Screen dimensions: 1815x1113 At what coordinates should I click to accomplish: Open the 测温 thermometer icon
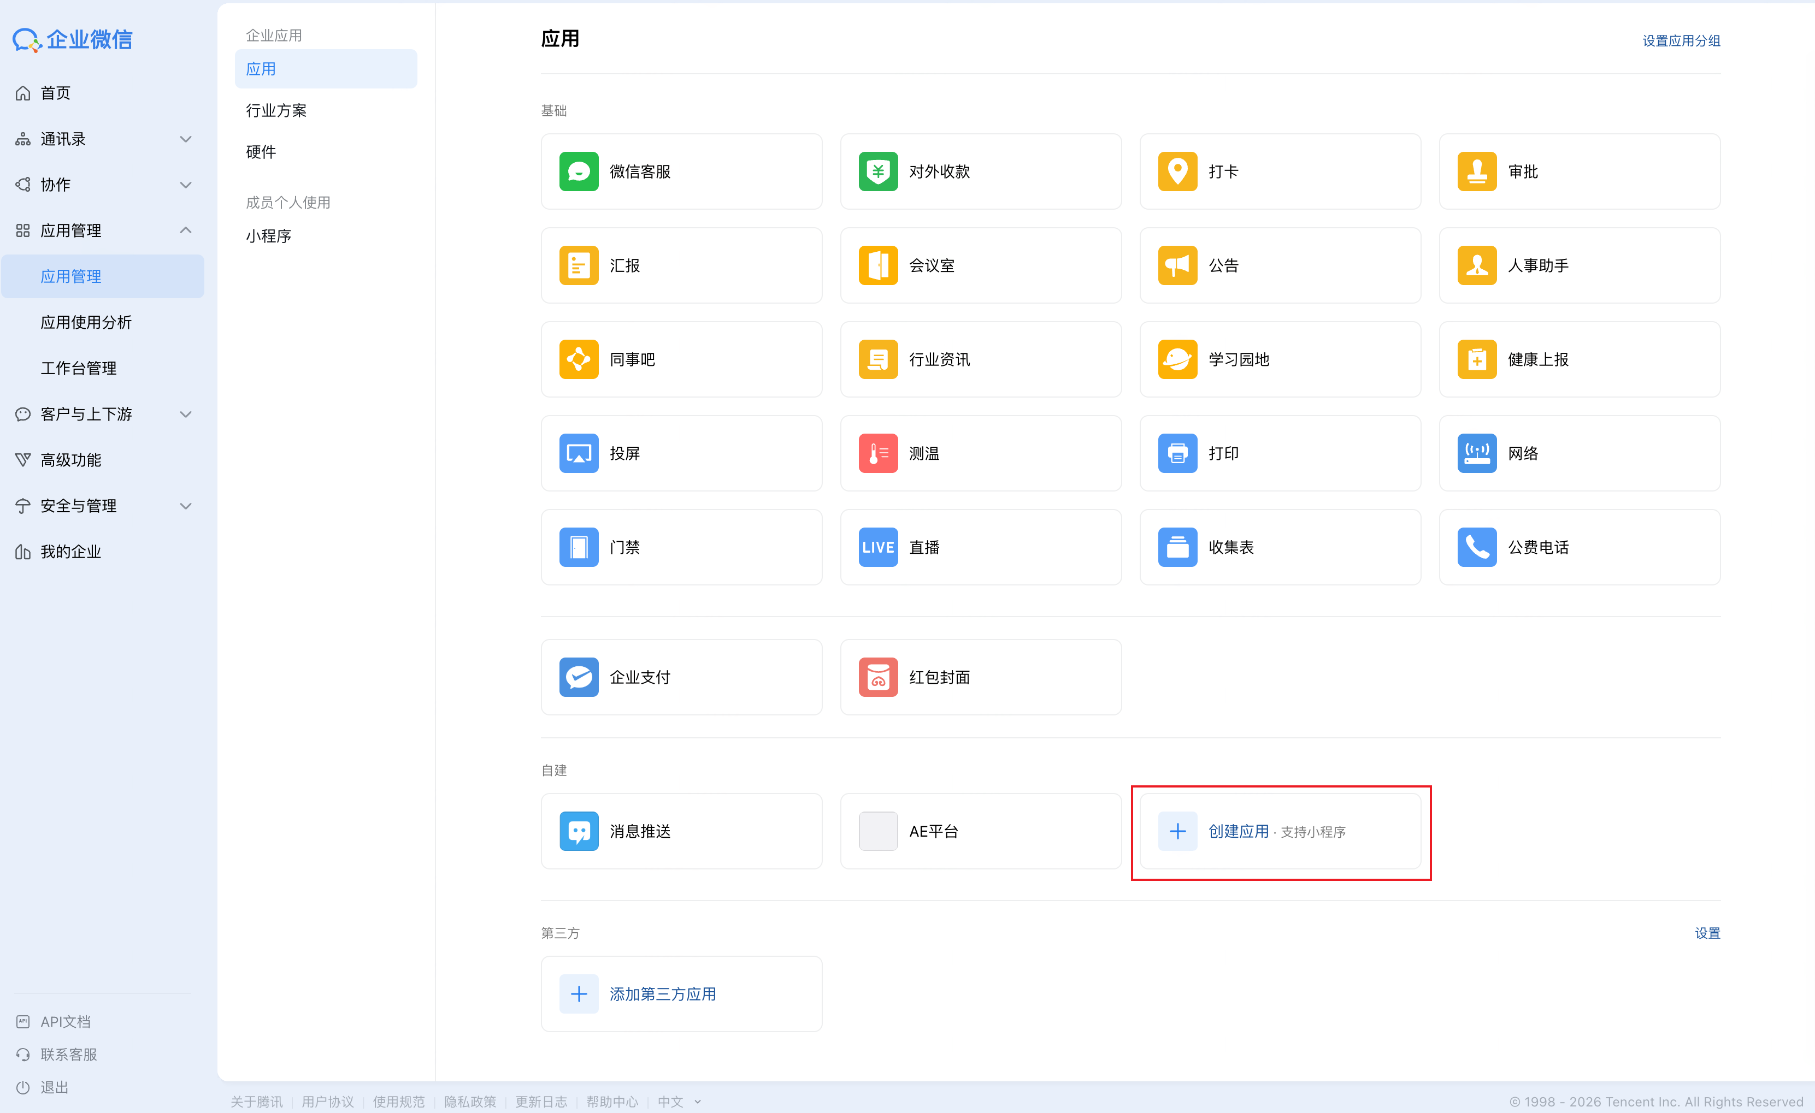tap(878, 453)
